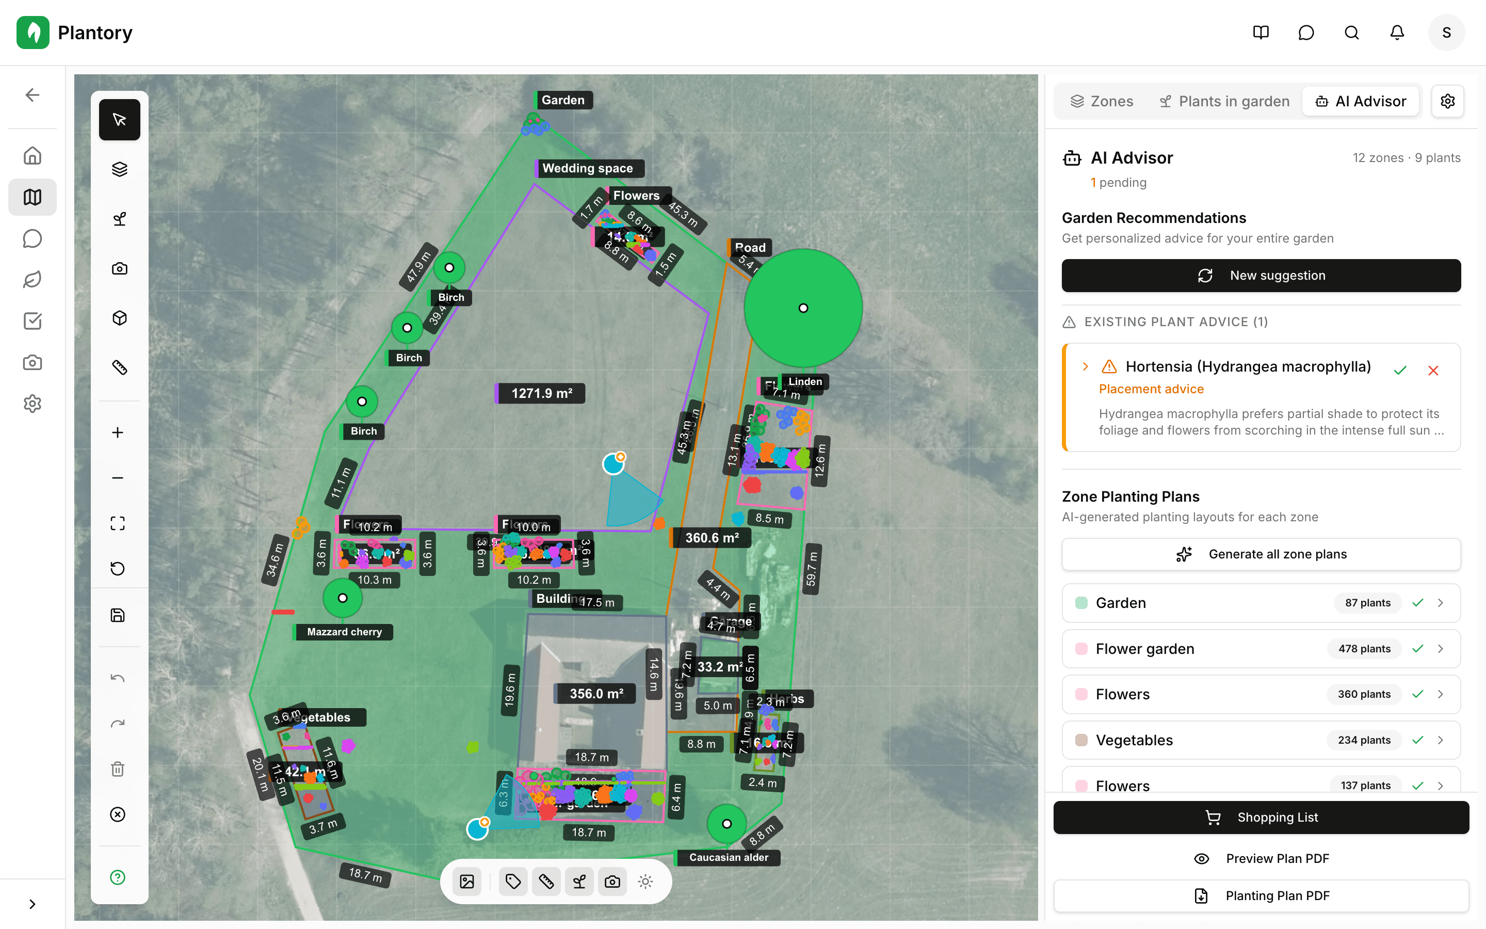Select the Layers tool in the map toolbar

119,169
